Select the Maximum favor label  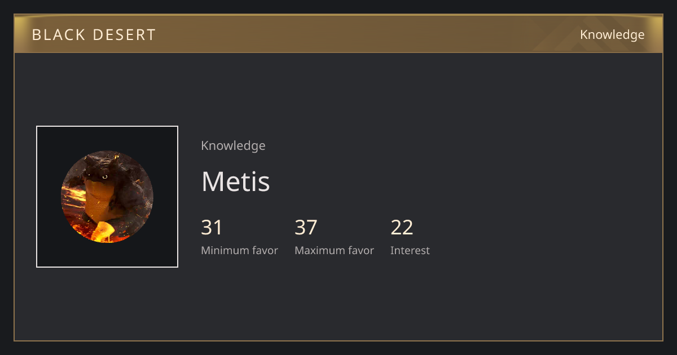click(334, 251)
